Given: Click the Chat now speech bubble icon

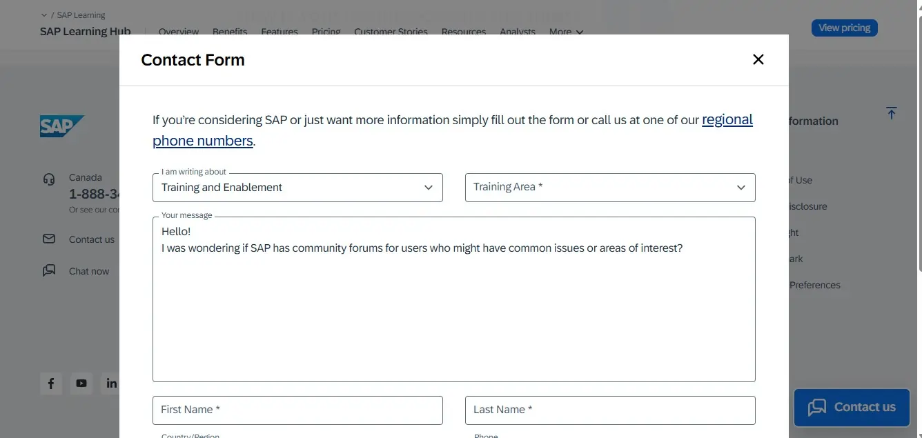Looking at the screenshot, I should pyautogui.click(x=49, y=270).
